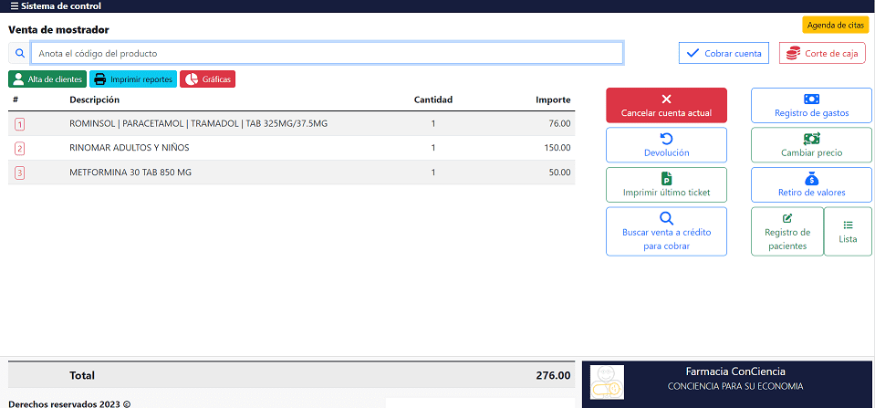
Task: Open Registro de pacientes
Action: (786, 231)
